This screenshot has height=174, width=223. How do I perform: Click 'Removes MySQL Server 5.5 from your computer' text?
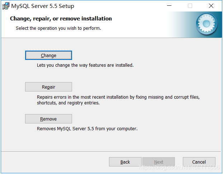tap(87, 128)
